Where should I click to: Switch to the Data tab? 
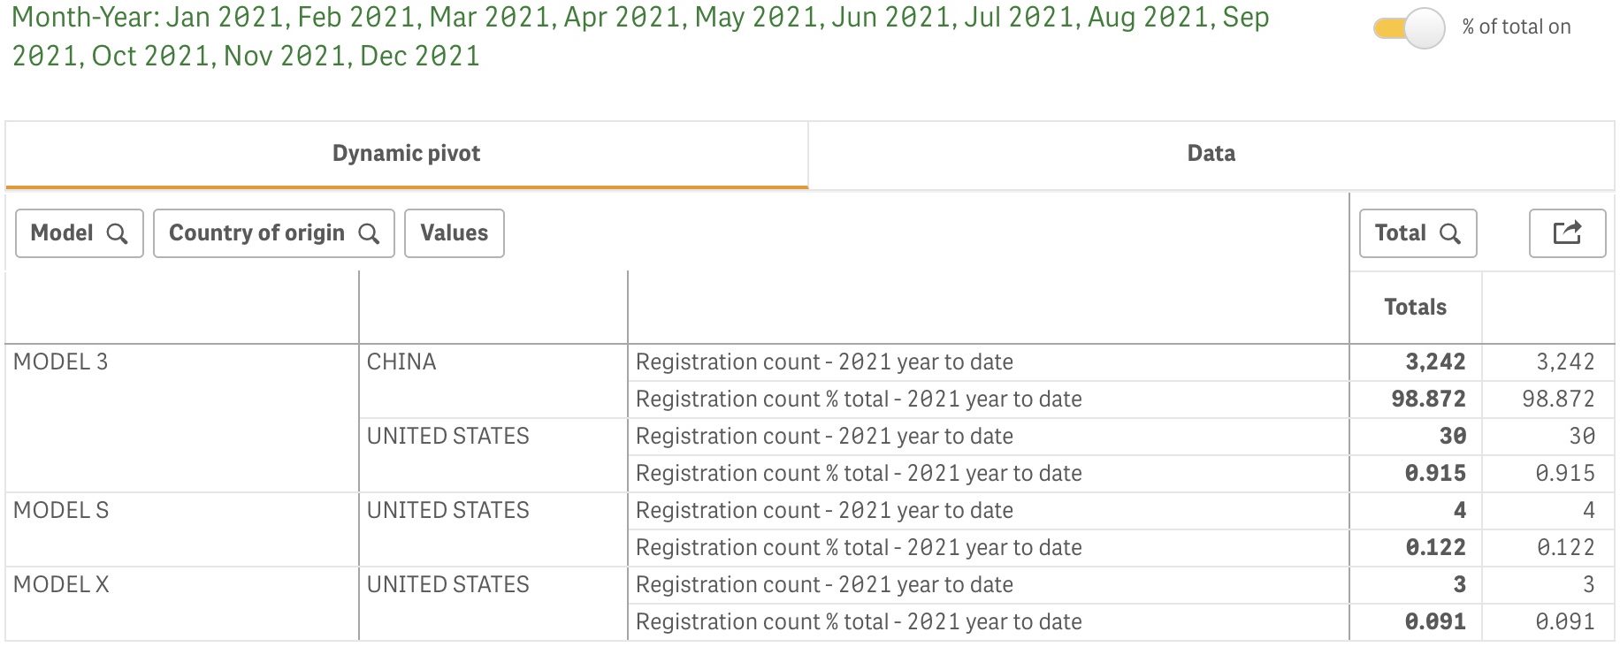click(1211, 154)
